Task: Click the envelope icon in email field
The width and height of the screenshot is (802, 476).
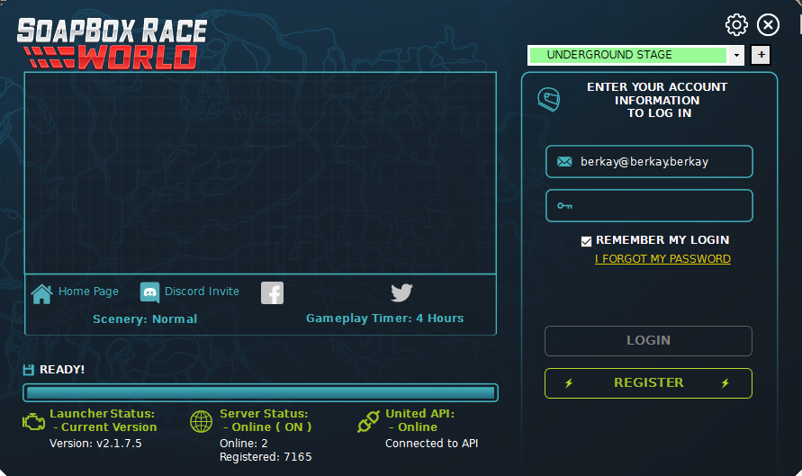Action: click(564, 162)
